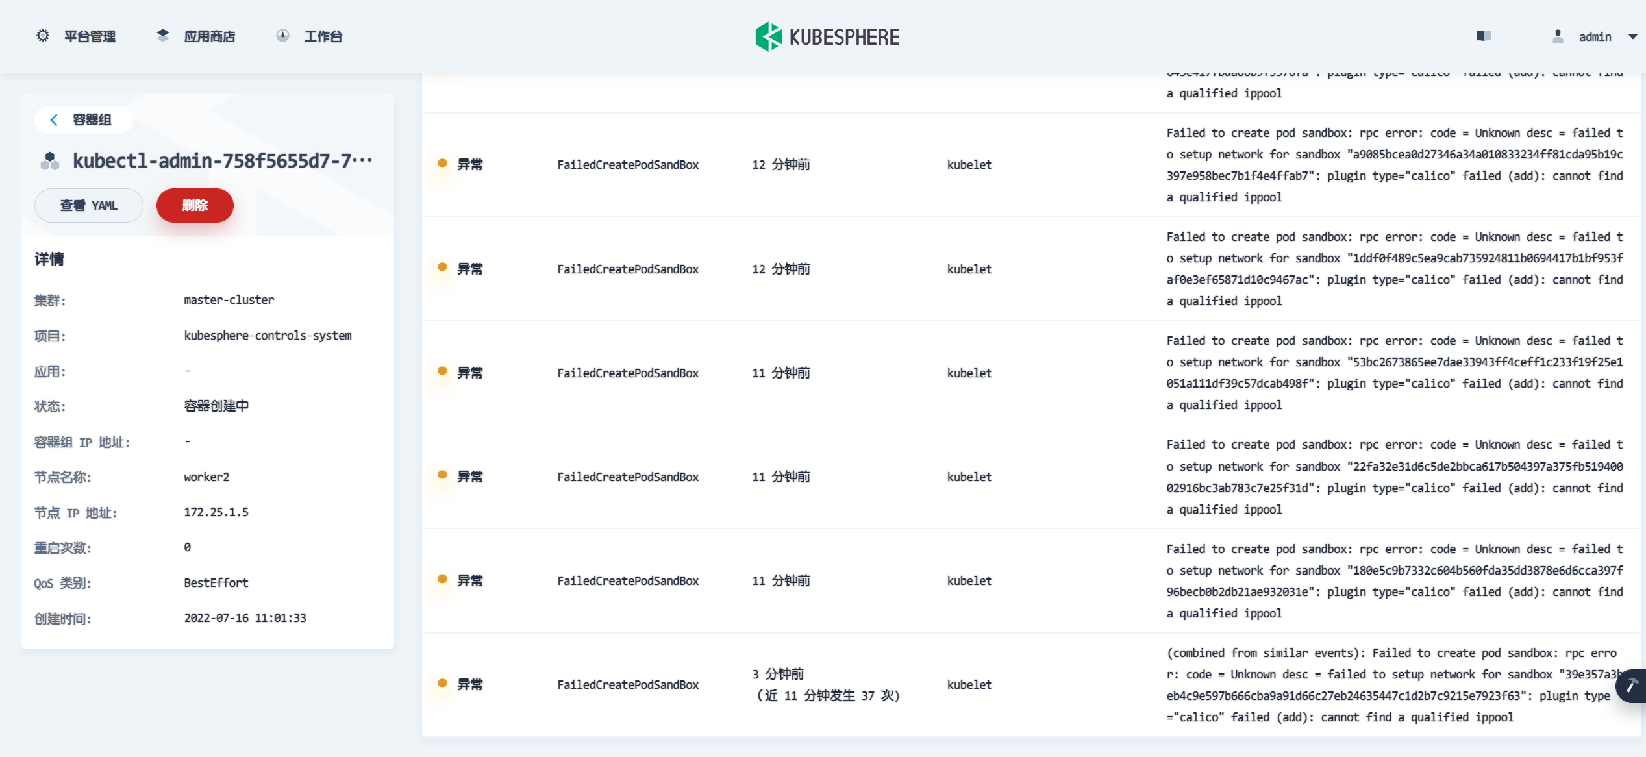This screenshot has height=757, width=1646.
Task: Click the red 删除 button
Action: 195,205
